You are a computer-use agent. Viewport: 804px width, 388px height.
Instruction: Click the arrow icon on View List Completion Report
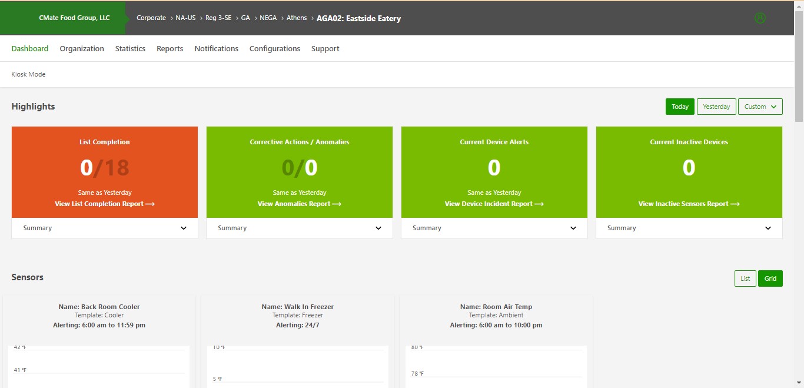point(149,204)
